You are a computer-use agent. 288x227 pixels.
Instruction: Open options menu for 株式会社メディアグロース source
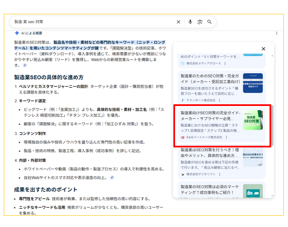pos(225,63)
